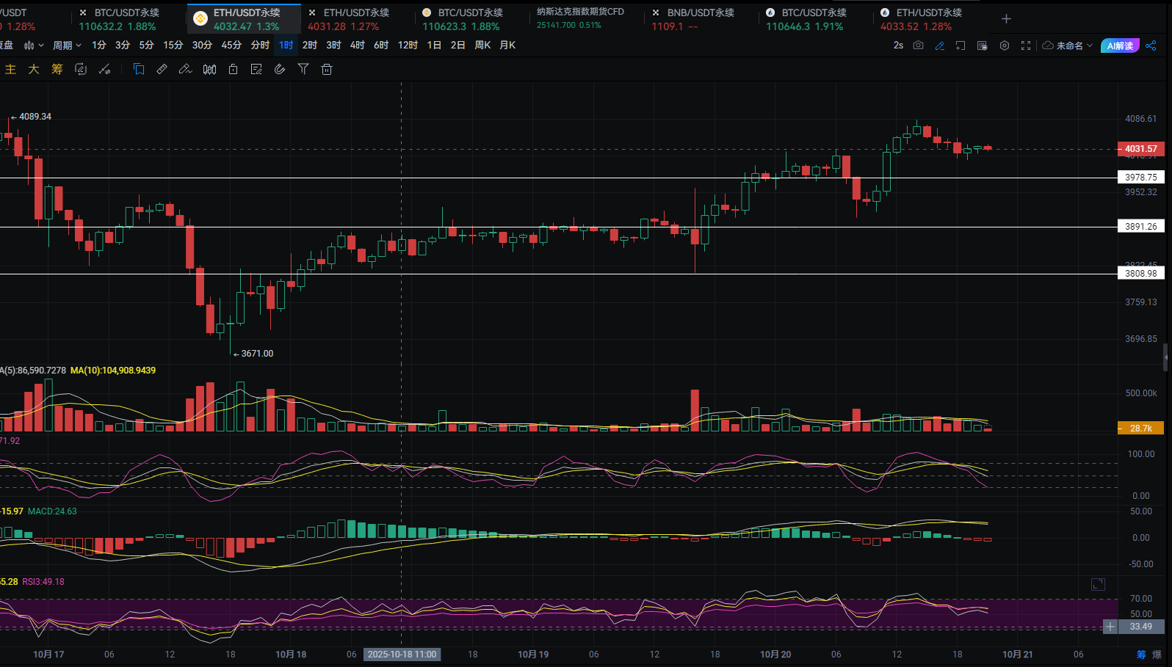Click the trash icon to delete drawings
The width and height of the screenshot is (1172, 667).
point(327,69)
